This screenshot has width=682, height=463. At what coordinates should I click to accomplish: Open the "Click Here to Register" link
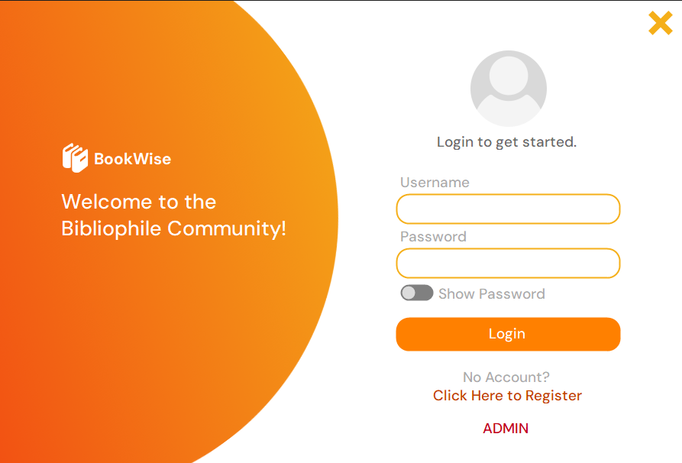(x=507, y=396)
